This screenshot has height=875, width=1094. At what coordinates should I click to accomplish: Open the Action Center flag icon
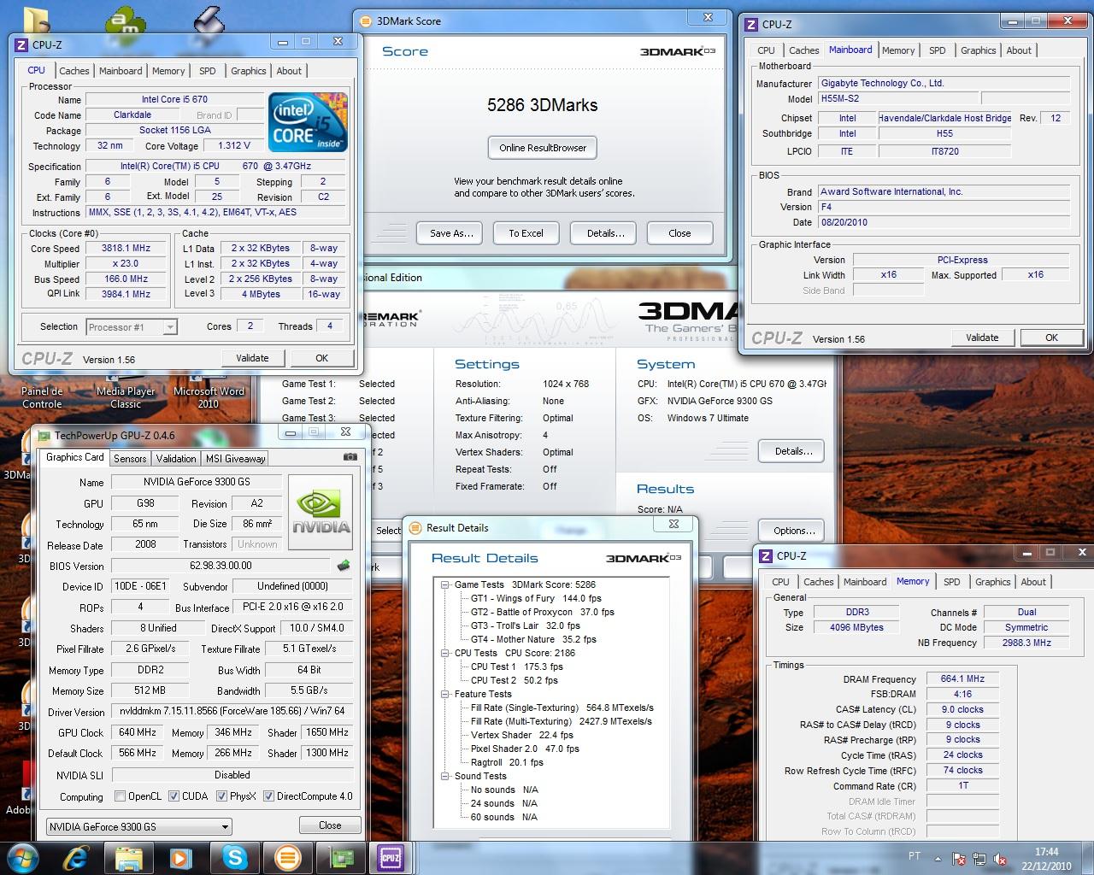[959, 858]
